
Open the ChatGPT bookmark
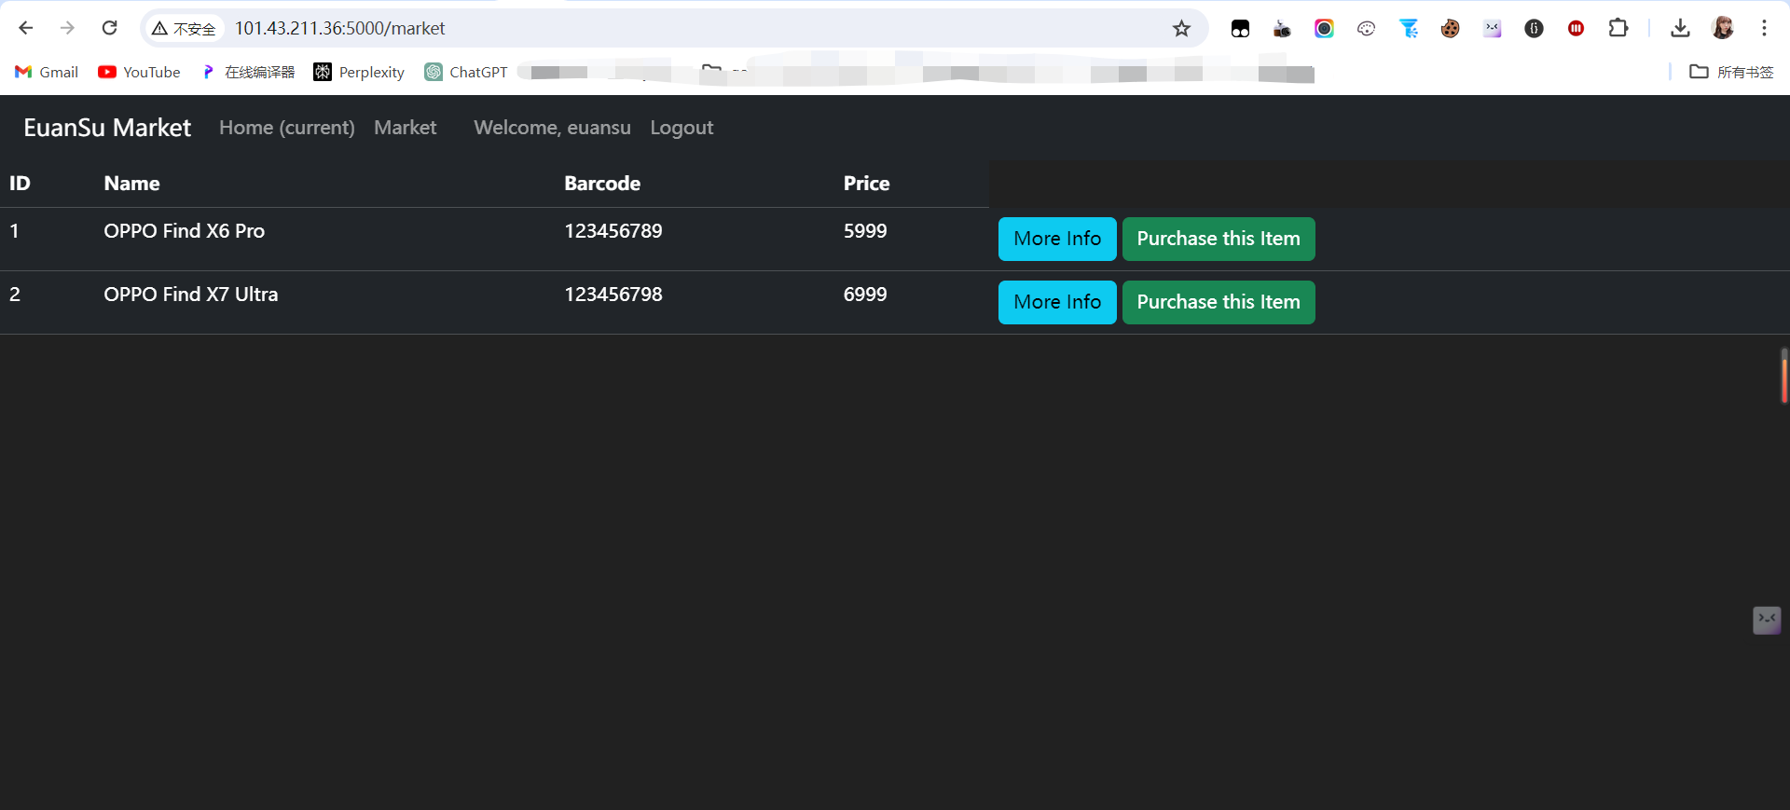466,72
